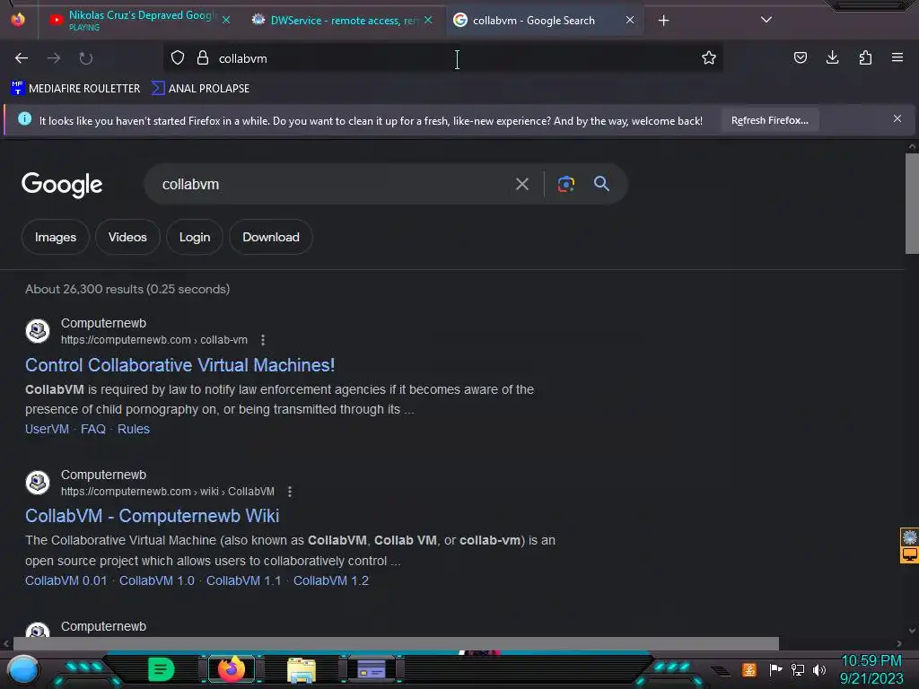Click Refresh Firefox button
Image resolution: width=919 pixels, height=689 pixels.
click(x=769, y=120)
